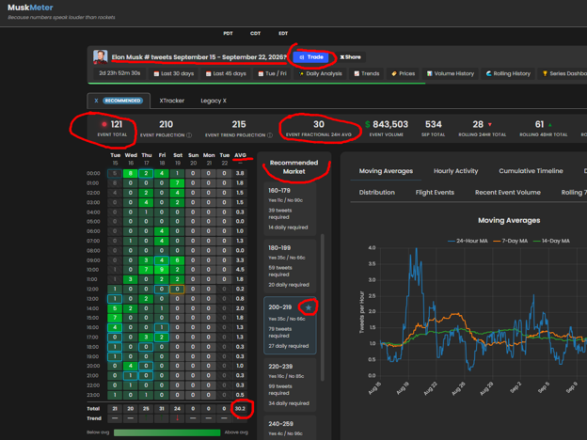Open the Hourly Activity chart tab
Image resolution: width=587 pixels, height=440 pixels.
(x=455, y=171)
